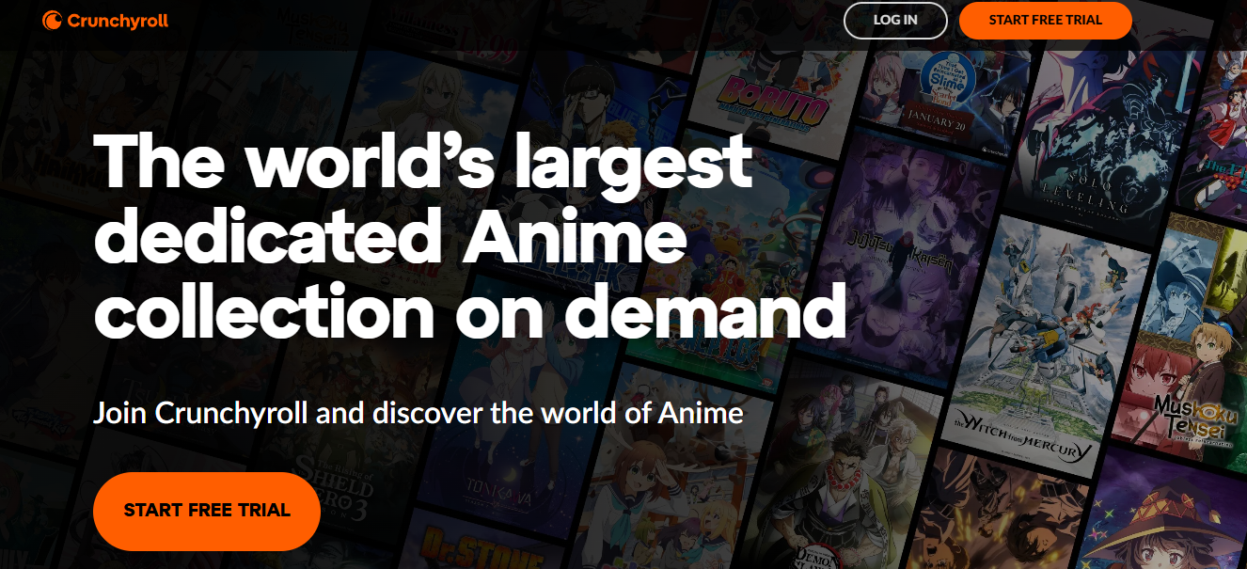Image resolution: width=1247 pixels, height=569 pixels.
Task: Click the Crunchyroll wordmark text
Action: [118, 20]
